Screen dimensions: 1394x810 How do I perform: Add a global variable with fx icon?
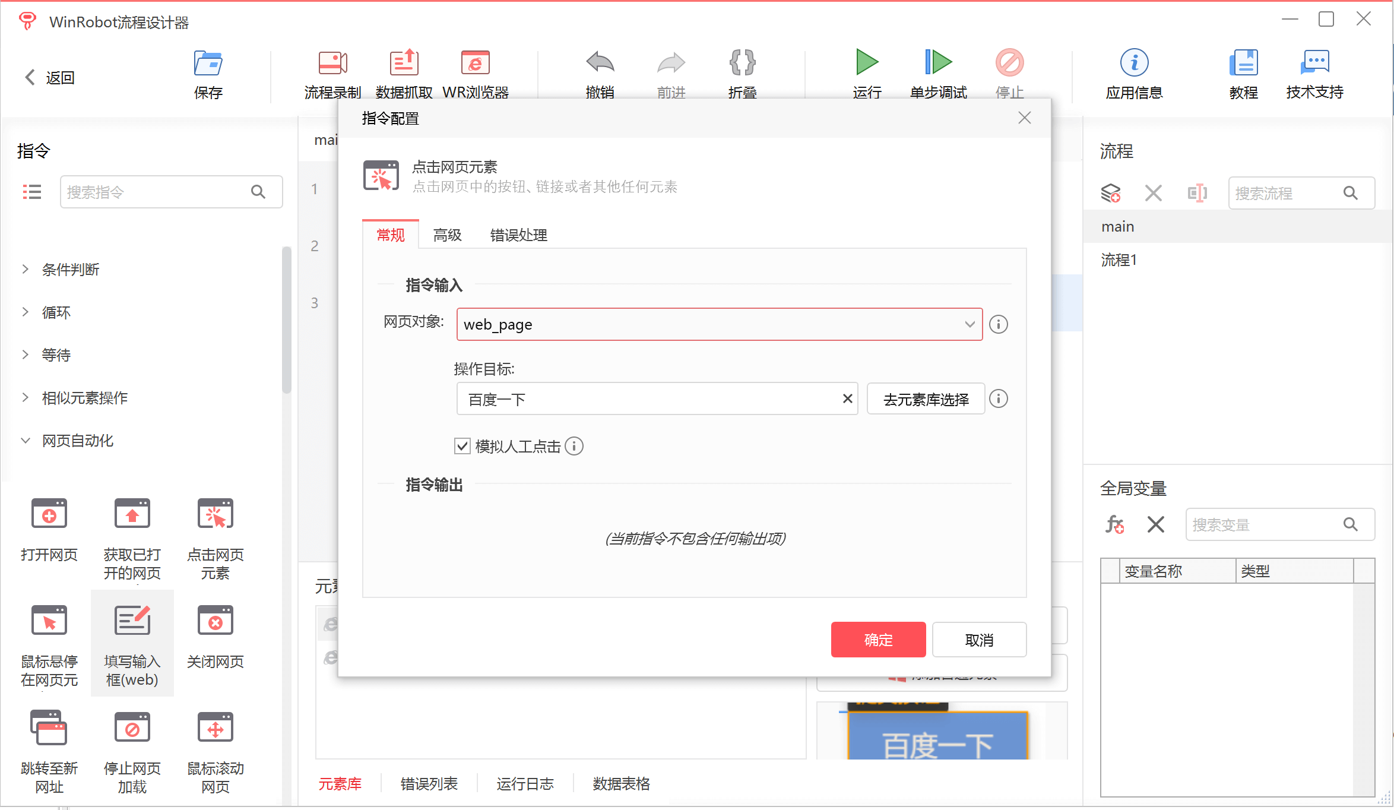1114,524
